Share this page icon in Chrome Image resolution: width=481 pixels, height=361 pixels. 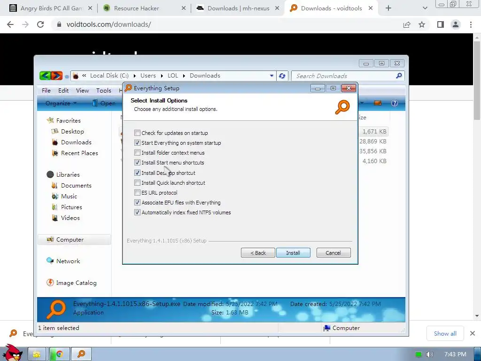(407, 24)
